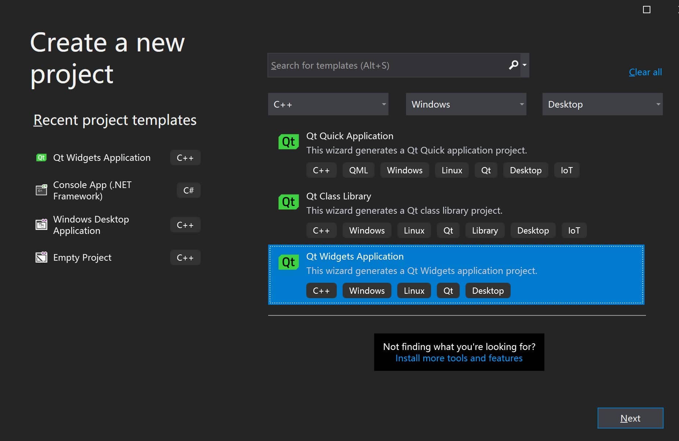Click the Qt Widgets Application description text

(422, 271)
